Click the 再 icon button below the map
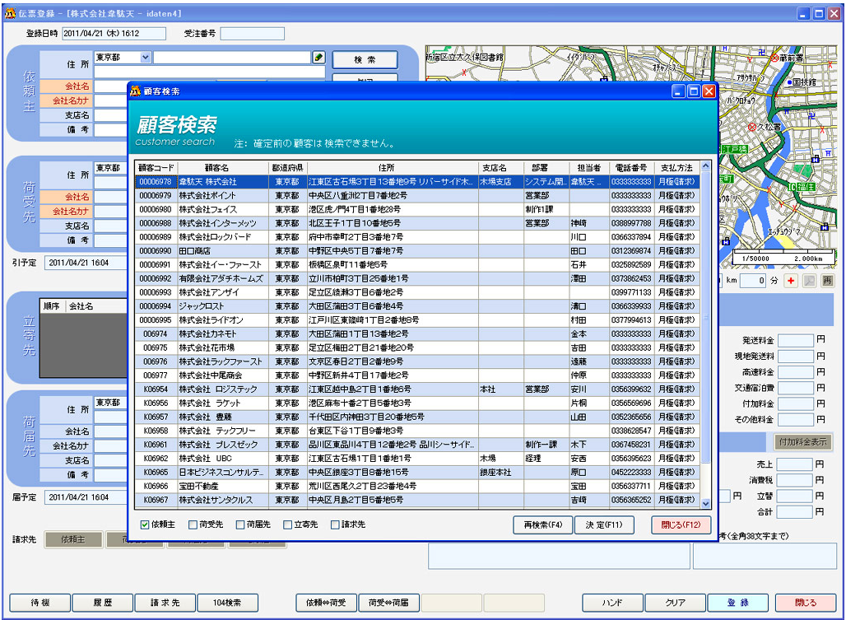846x620 pixels. click(x=827, y=281)
